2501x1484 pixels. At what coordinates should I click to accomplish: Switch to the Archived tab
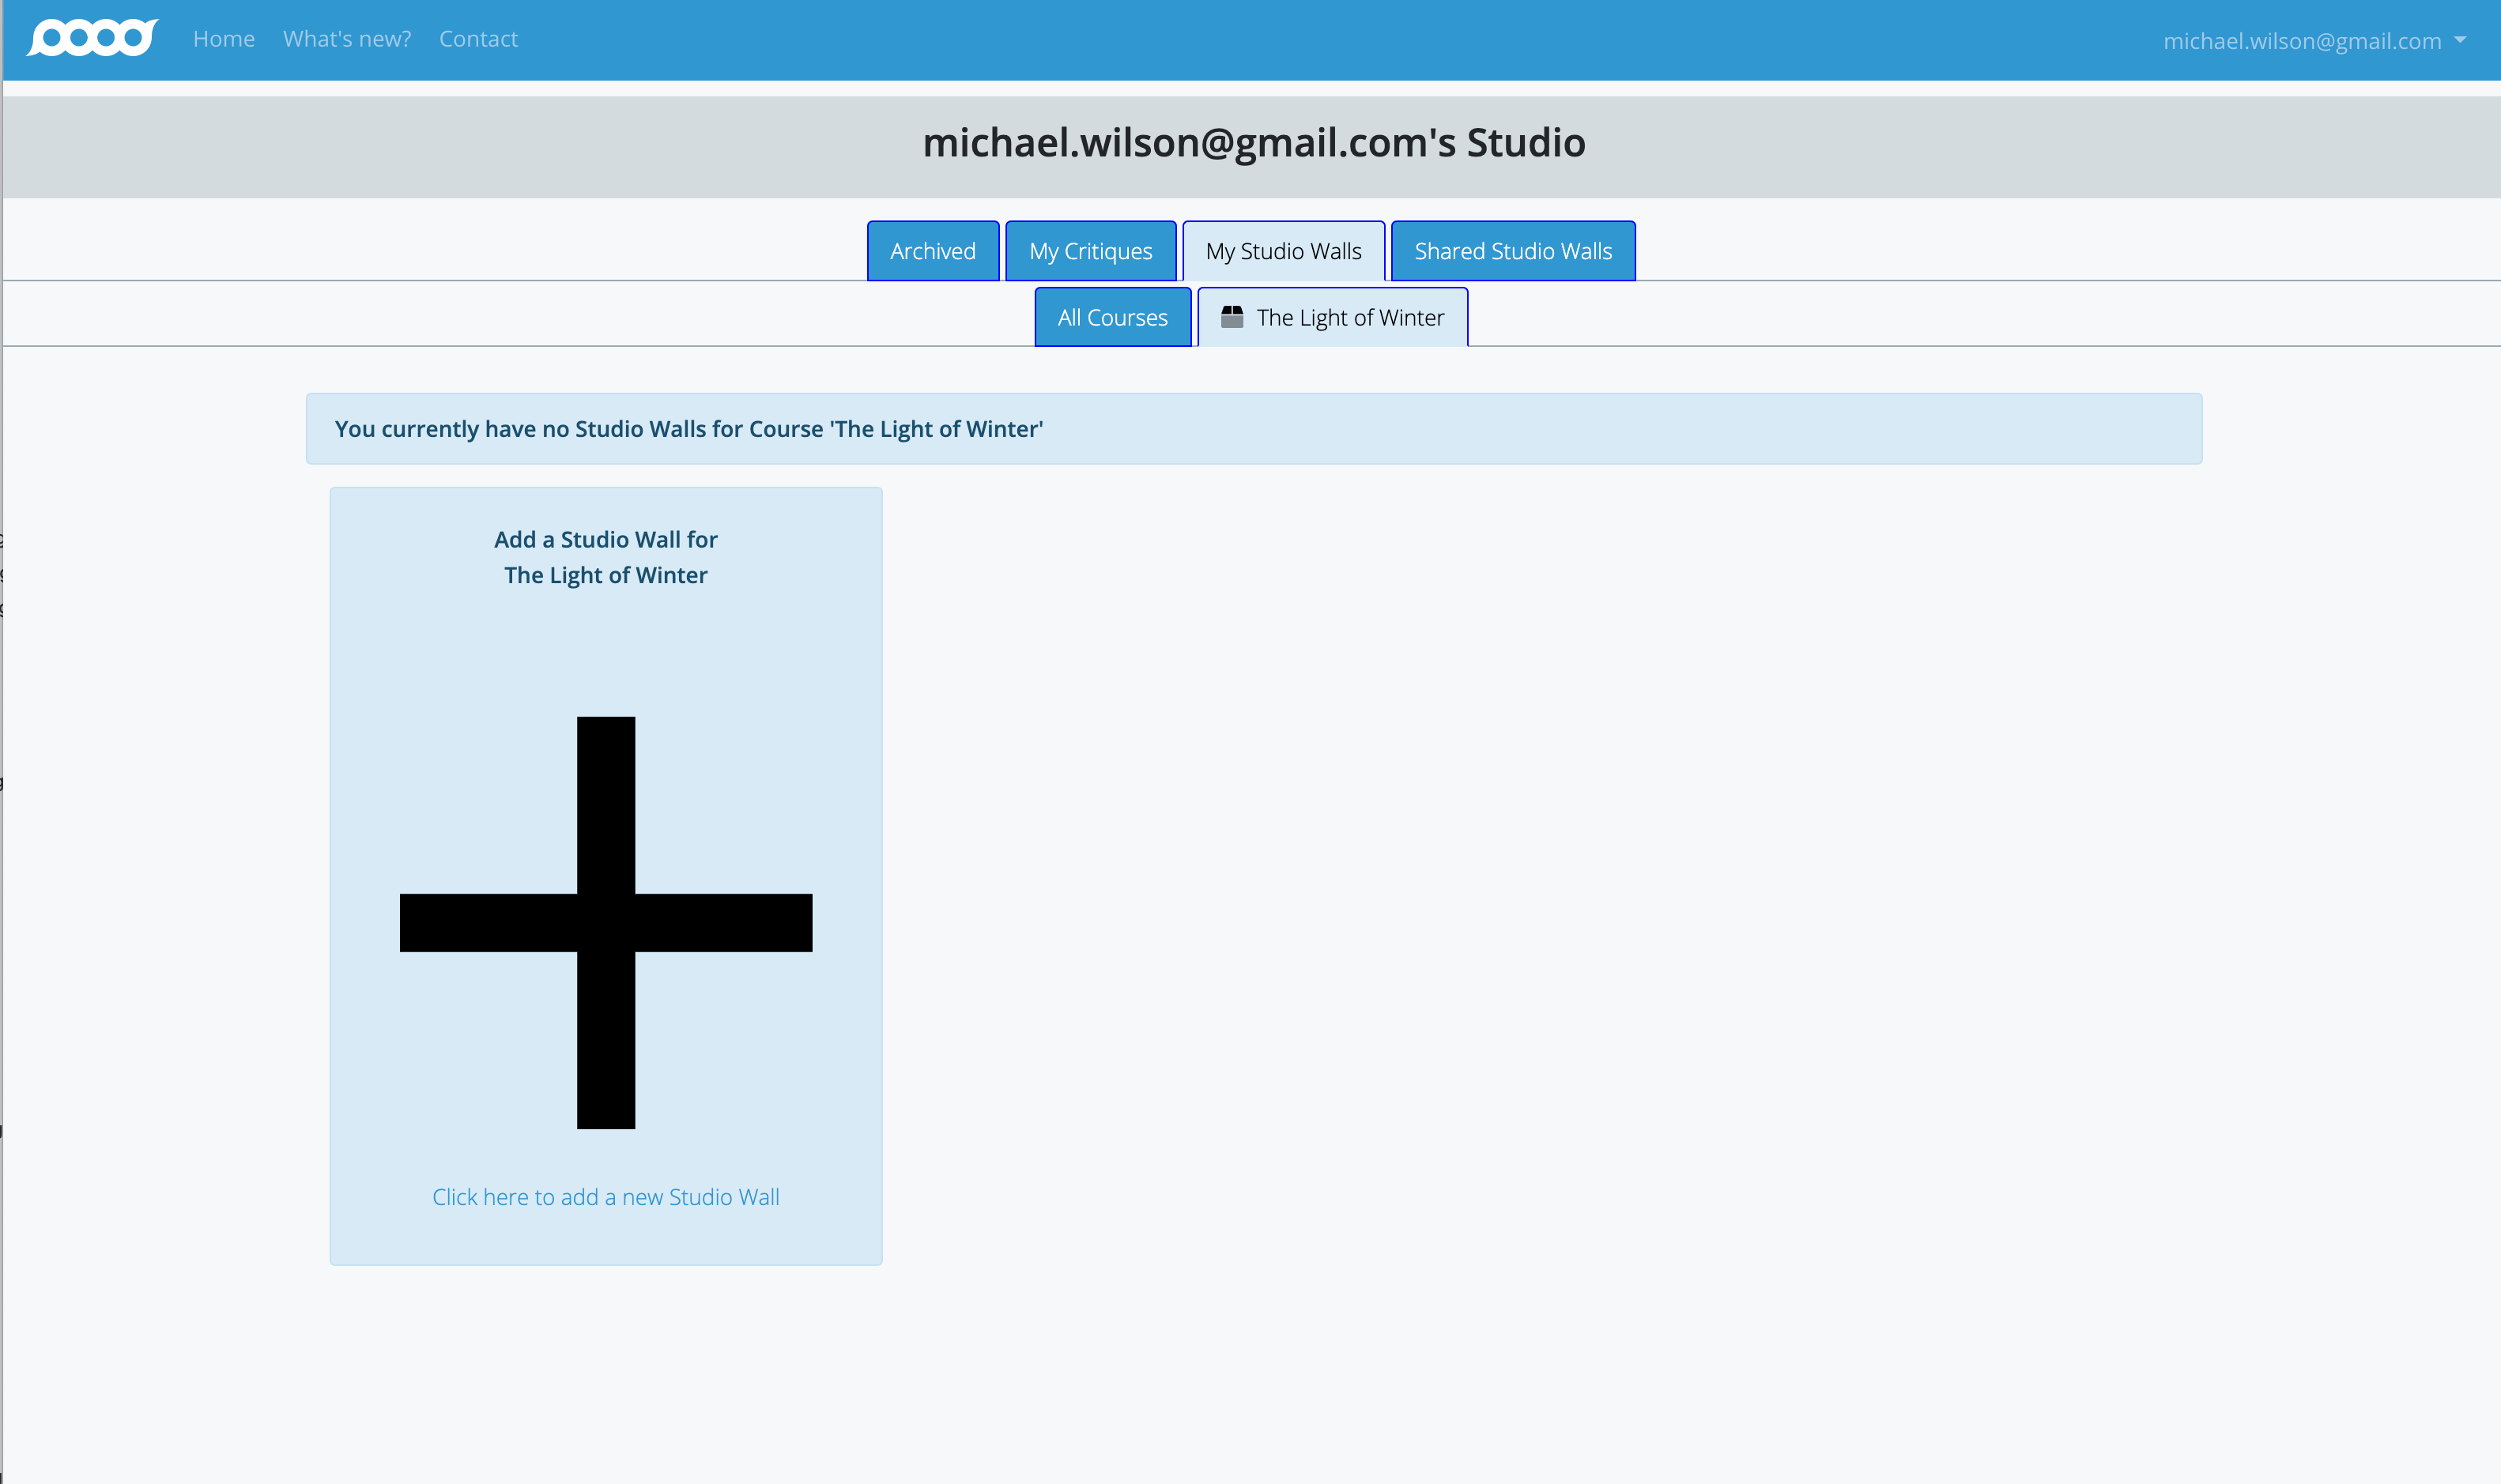point(933,251)
